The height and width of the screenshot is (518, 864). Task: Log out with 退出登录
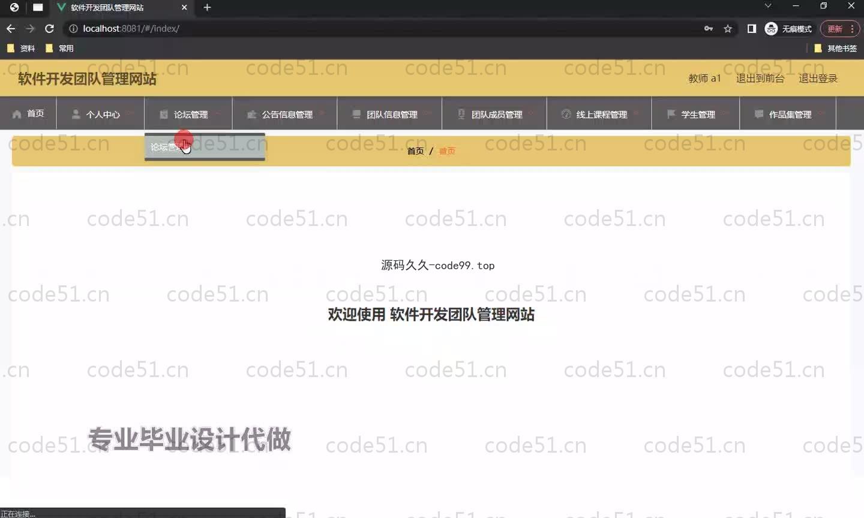click(x=818, y=79)
